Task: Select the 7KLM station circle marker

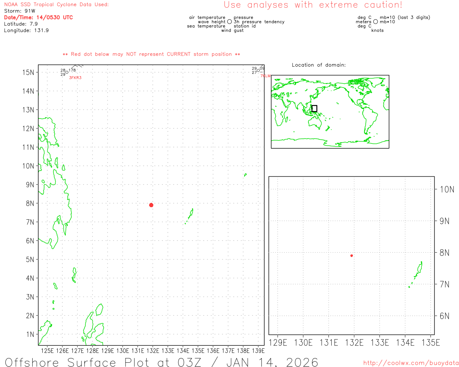Action: [x=258, y=70]
